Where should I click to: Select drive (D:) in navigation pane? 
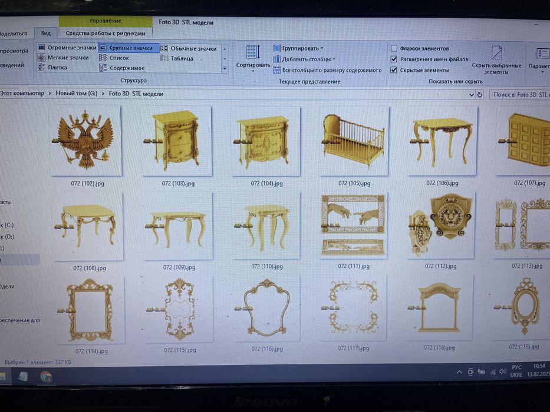(x=7, y=237)
